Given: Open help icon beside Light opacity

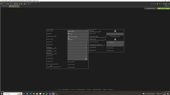Looking at the screenshot, I should coord(53,59).
